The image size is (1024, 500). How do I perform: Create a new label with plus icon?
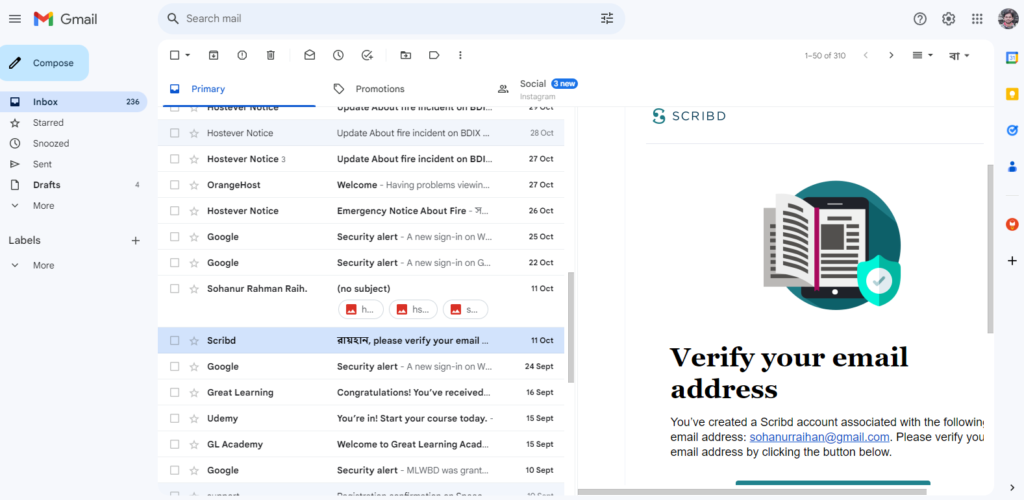point(136,241)
